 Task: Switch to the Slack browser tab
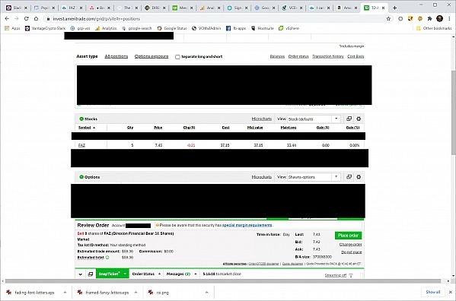(x=16, y=8)
